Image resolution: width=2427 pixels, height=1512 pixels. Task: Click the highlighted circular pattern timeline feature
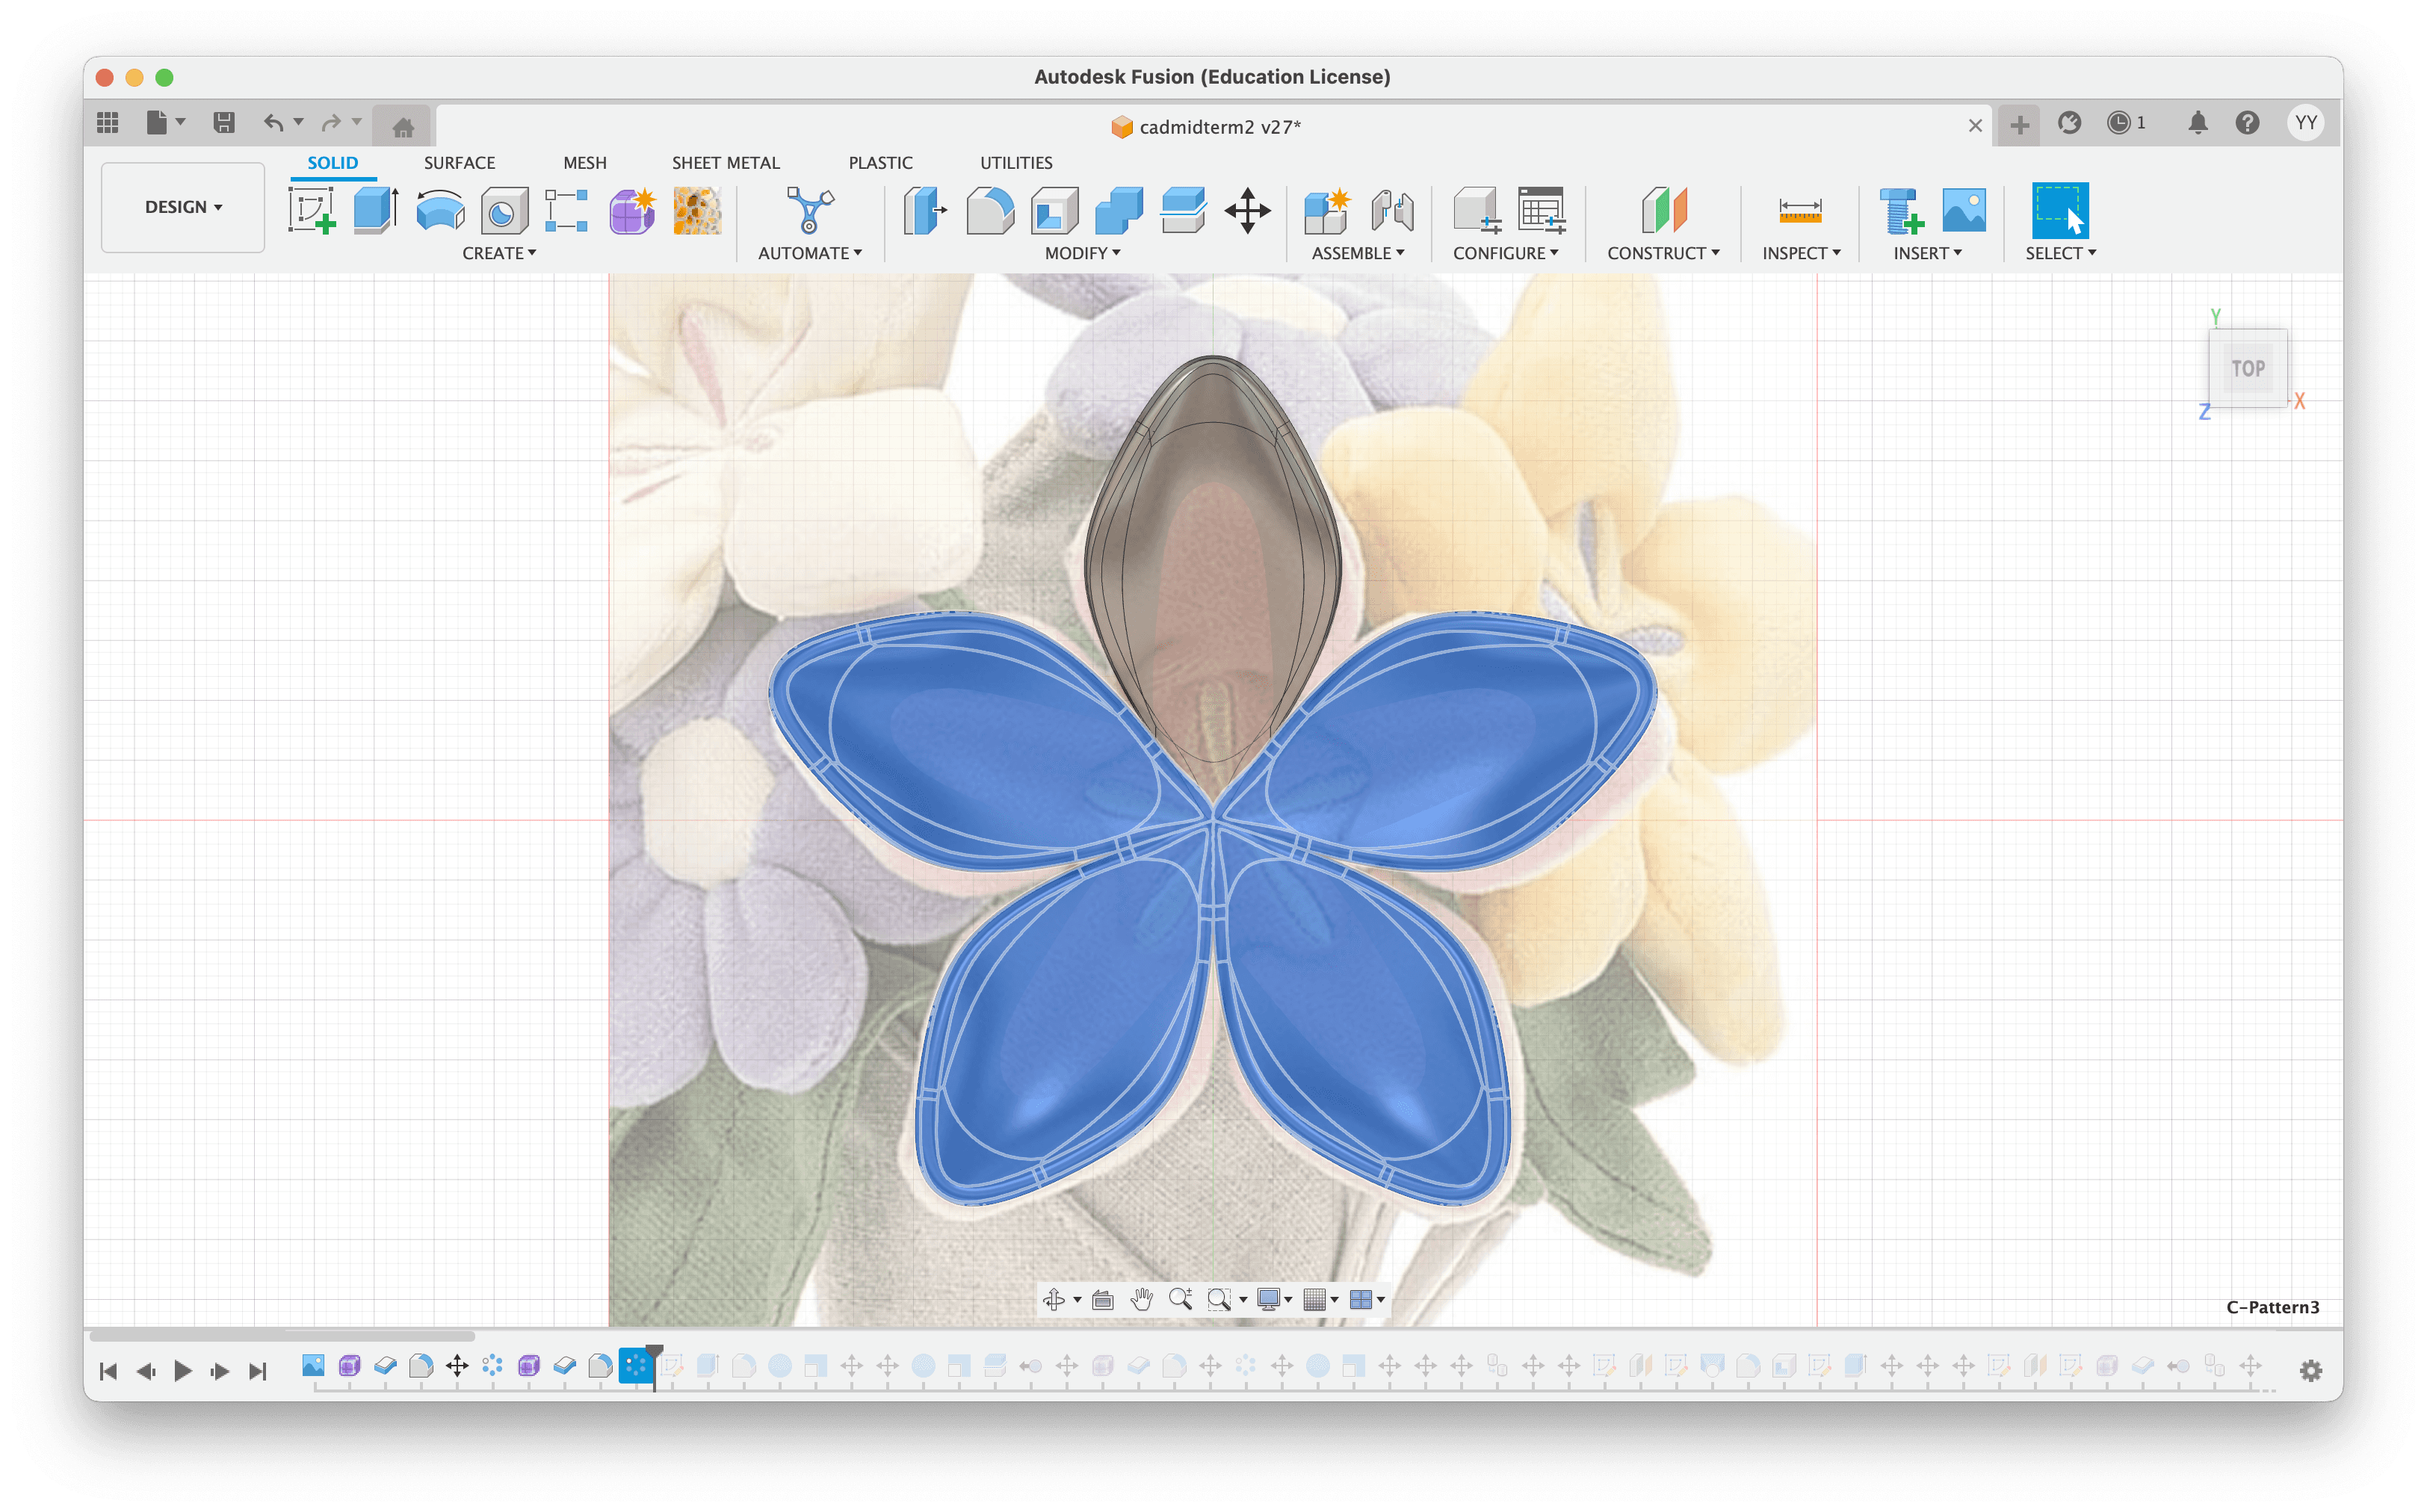point(635,1365)
